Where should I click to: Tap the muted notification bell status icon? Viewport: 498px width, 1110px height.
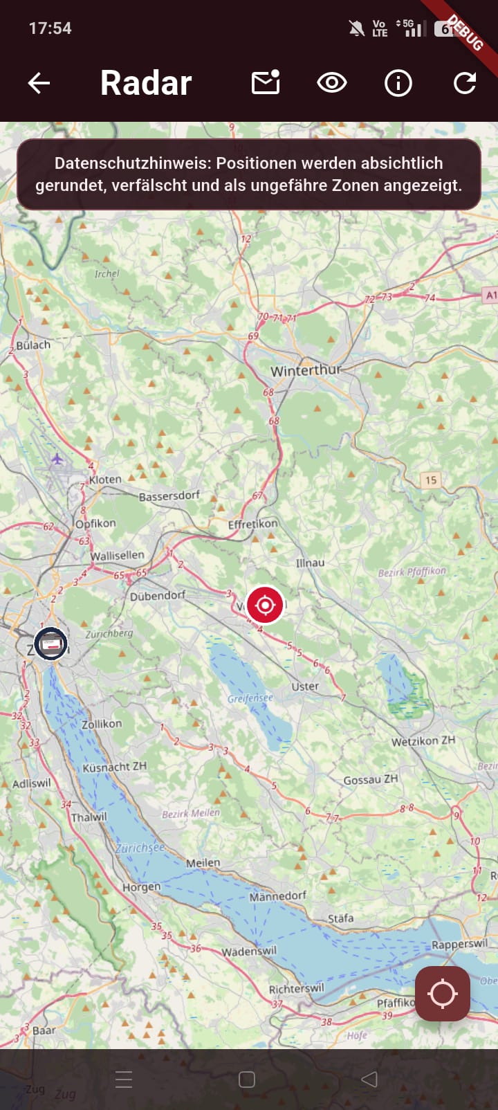[356, 28]
